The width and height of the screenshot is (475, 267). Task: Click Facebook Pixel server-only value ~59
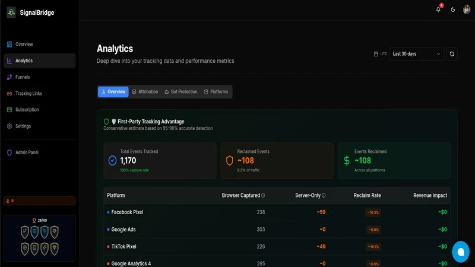(321, 212)
